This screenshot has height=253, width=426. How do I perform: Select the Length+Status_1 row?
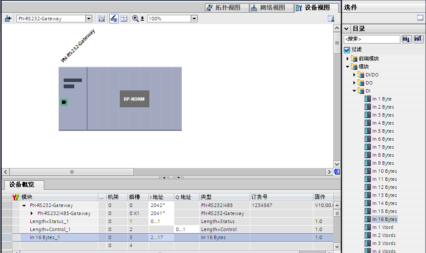pyautogui.click(x=167, y=221)
